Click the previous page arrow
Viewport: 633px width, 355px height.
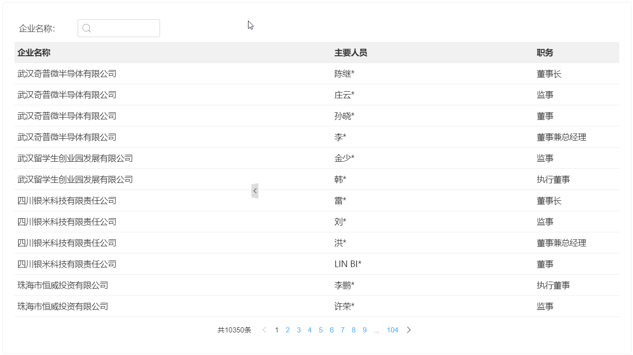tap(265, 330)
